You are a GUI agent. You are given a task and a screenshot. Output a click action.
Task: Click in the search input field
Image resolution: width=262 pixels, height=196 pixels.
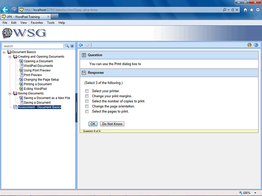(33, 46)
